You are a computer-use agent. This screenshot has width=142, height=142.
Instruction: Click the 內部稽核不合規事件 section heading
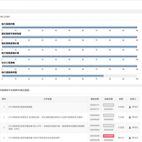[15, 90]
